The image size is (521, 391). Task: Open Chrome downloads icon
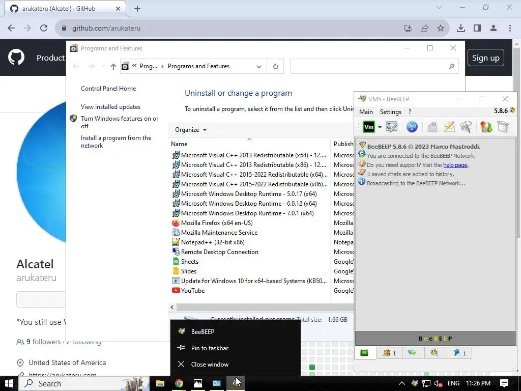(x=460, y=29)
